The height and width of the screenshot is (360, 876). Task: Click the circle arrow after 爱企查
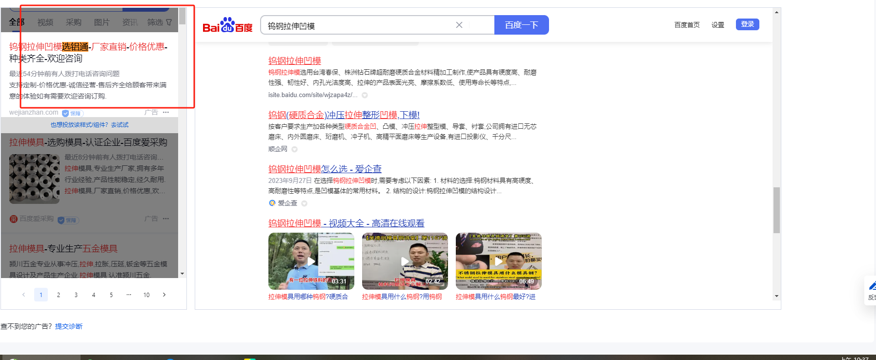point(304,203)
